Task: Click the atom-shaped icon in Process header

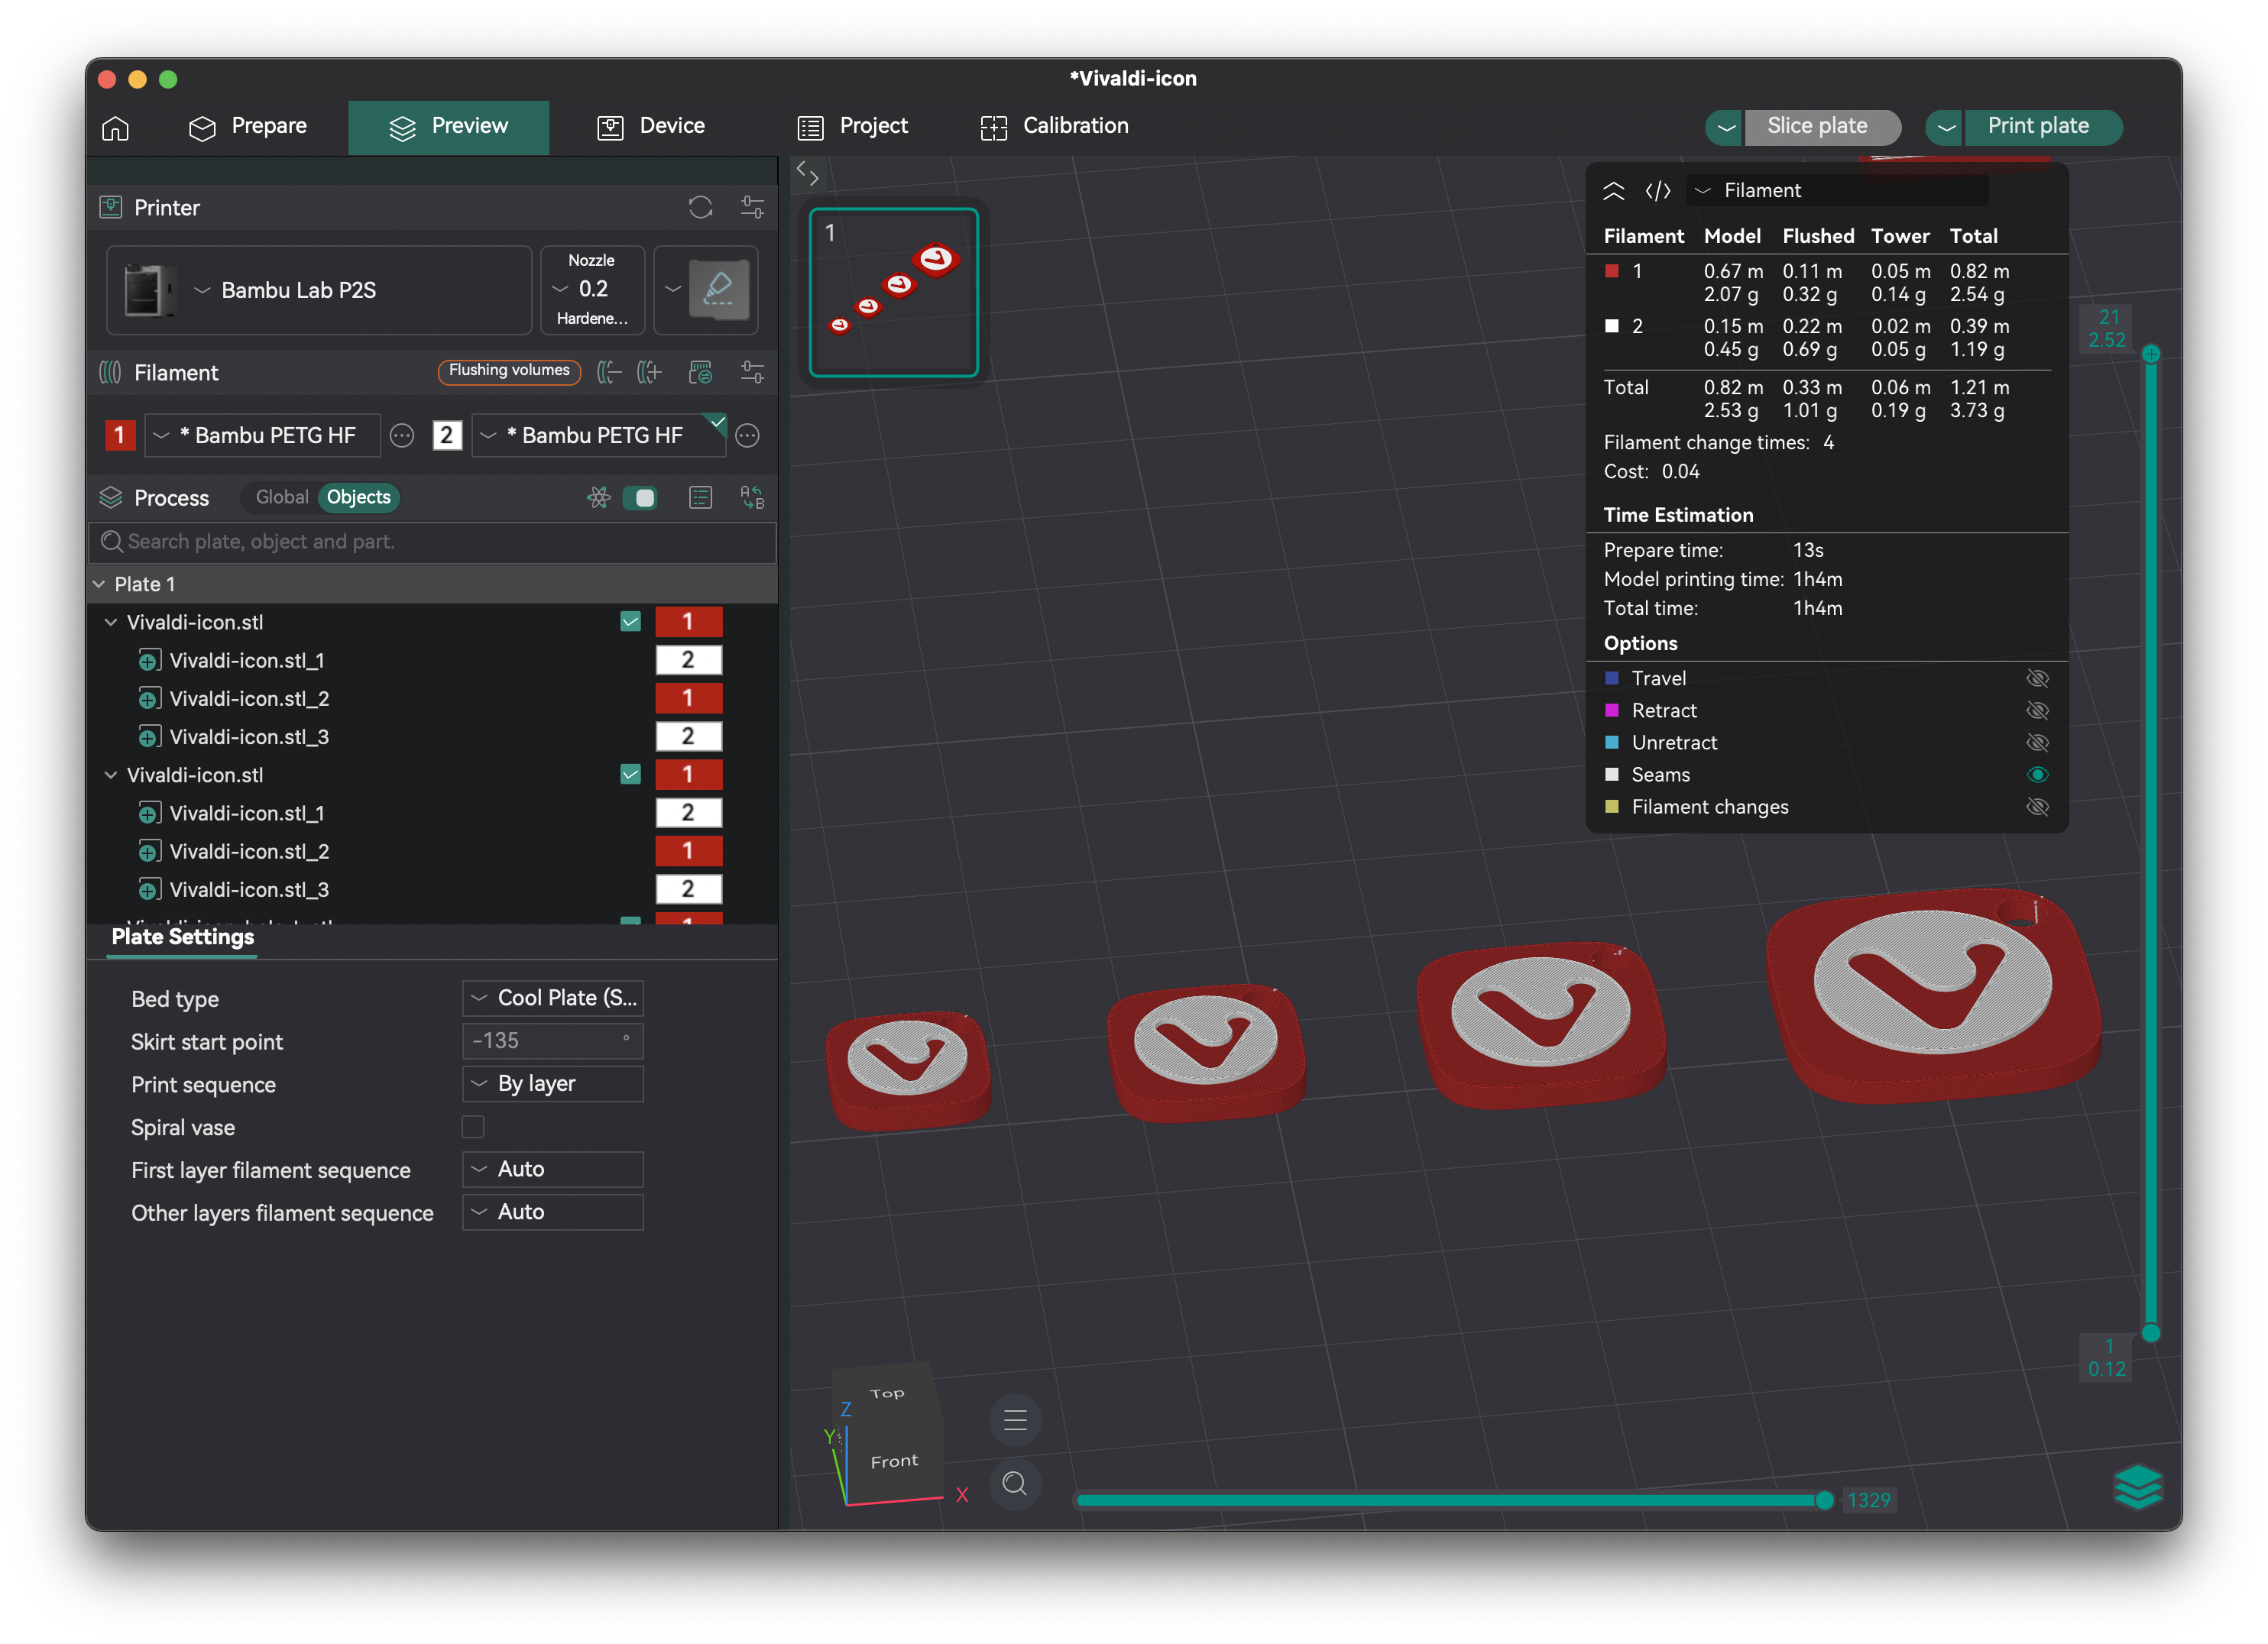Action: click(x=598, y=497)
